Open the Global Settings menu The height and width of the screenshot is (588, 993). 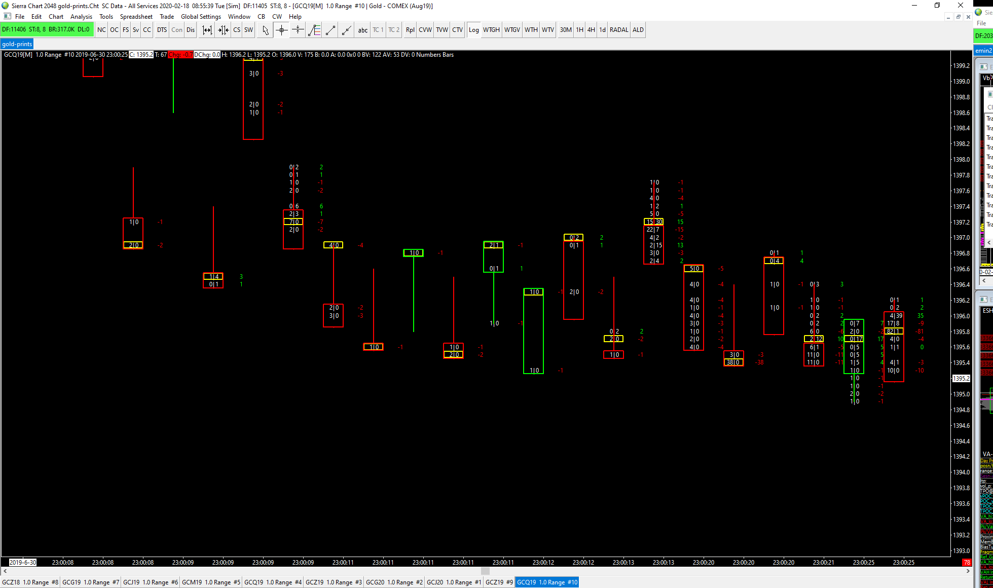pyautogui.click(x=201, y=17)
